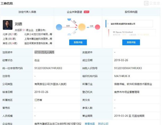162x125 pixels.
Task: Open the 股权结构图 tab
Action: pyautogui.click(x=131, y=12)
